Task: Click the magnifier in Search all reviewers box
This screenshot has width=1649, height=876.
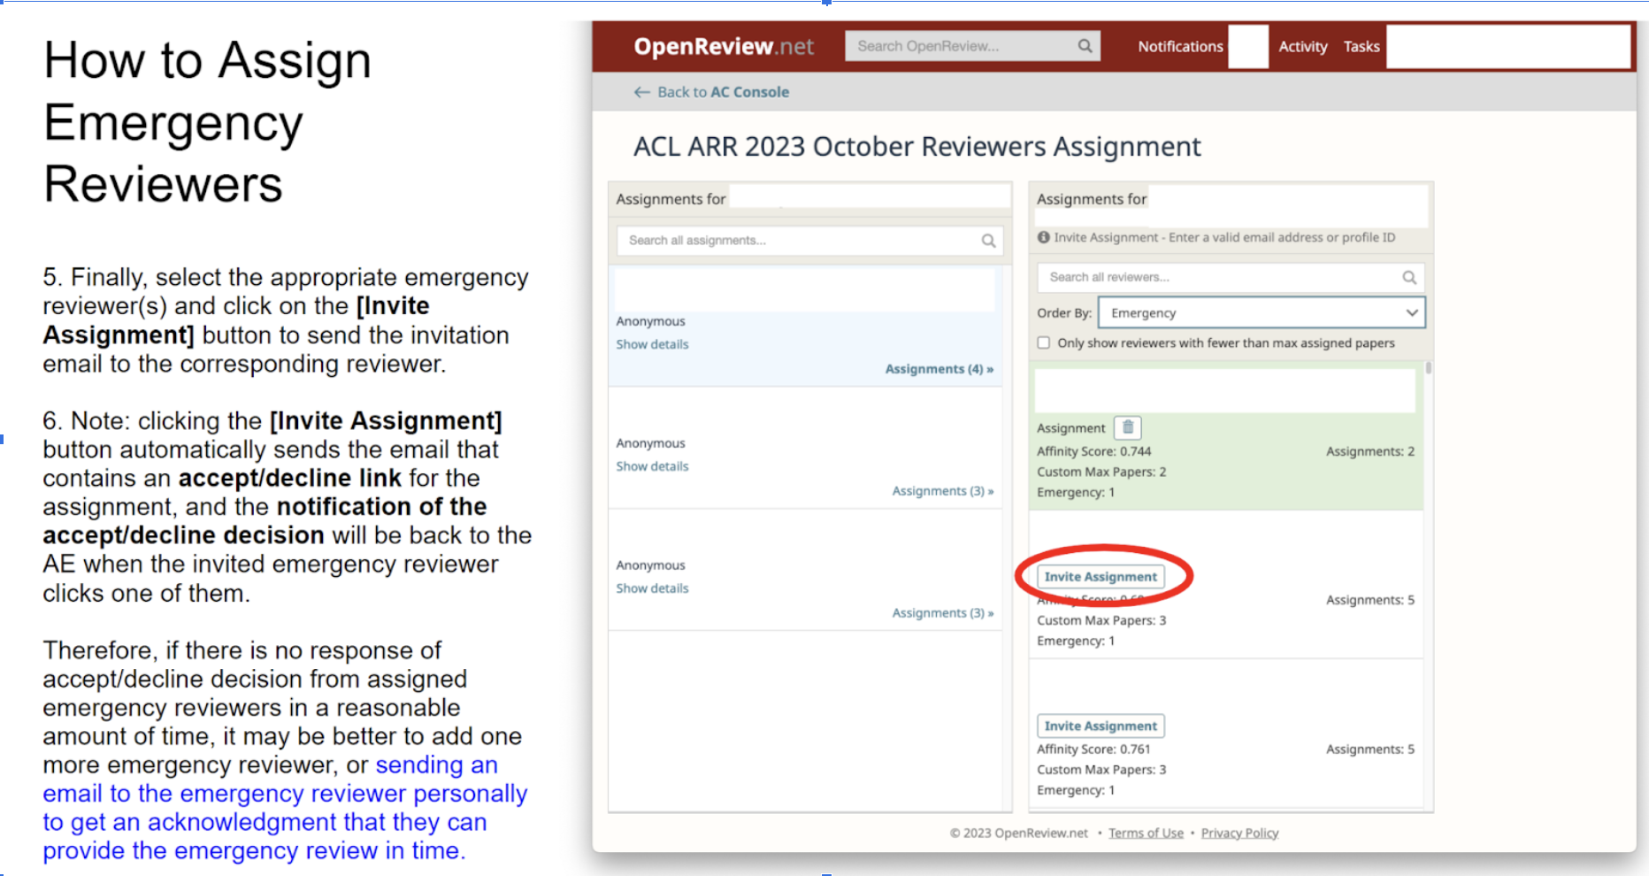Action: 1409,278
